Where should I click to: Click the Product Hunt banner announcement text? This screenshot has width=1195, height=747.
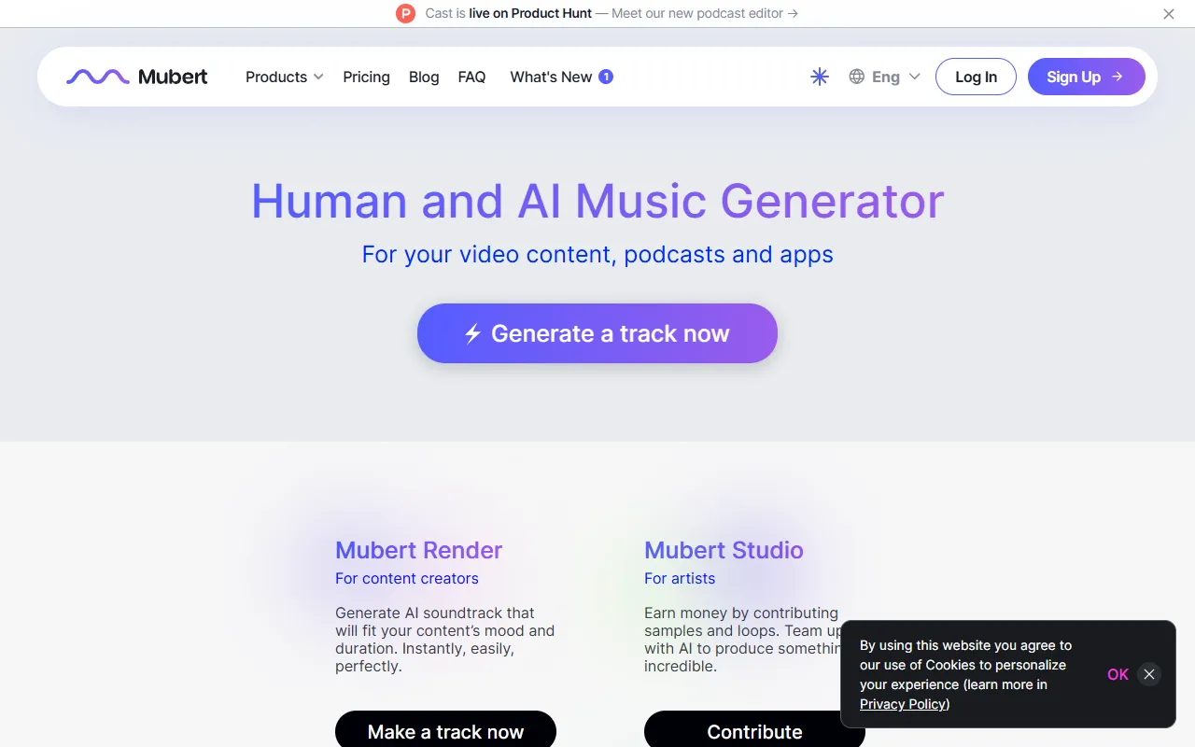pos(612,13)
